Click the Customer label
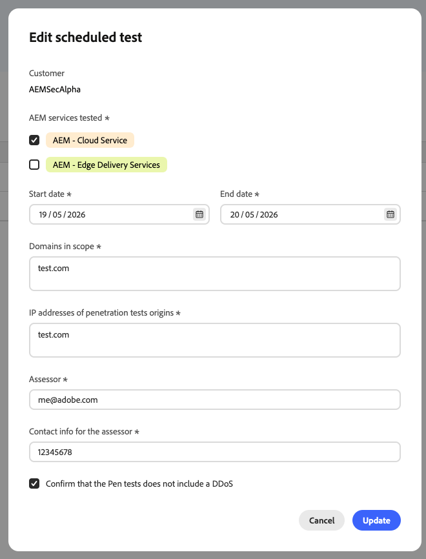Image resolution: width=426 pixels, height=559 pixels. [x=46, y=74]
